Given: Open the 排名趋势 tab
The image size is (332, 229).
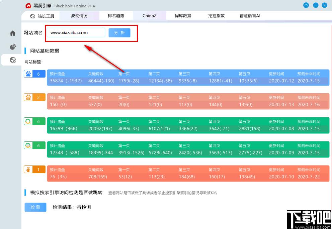Looking at the screenshot, I should pyautogui.click(x=116, y=16).
